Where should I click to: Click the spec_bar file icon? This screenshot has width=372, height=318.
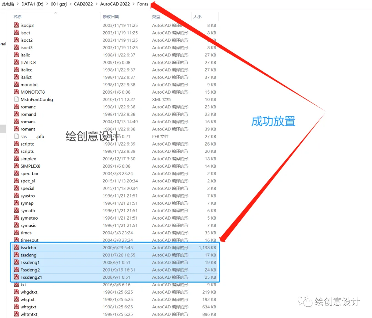click(17, 173)
